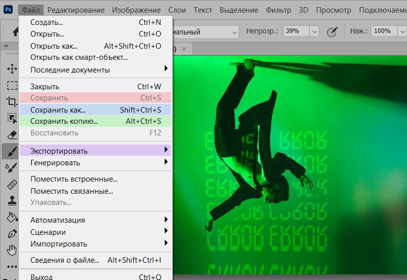Viewport: 407px width, 280px height.
Task: Choose Выход menu entry
Action: (x=95, y=277)
